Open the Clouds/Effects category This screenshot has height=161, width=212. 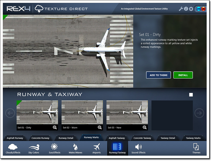(13, 149)
